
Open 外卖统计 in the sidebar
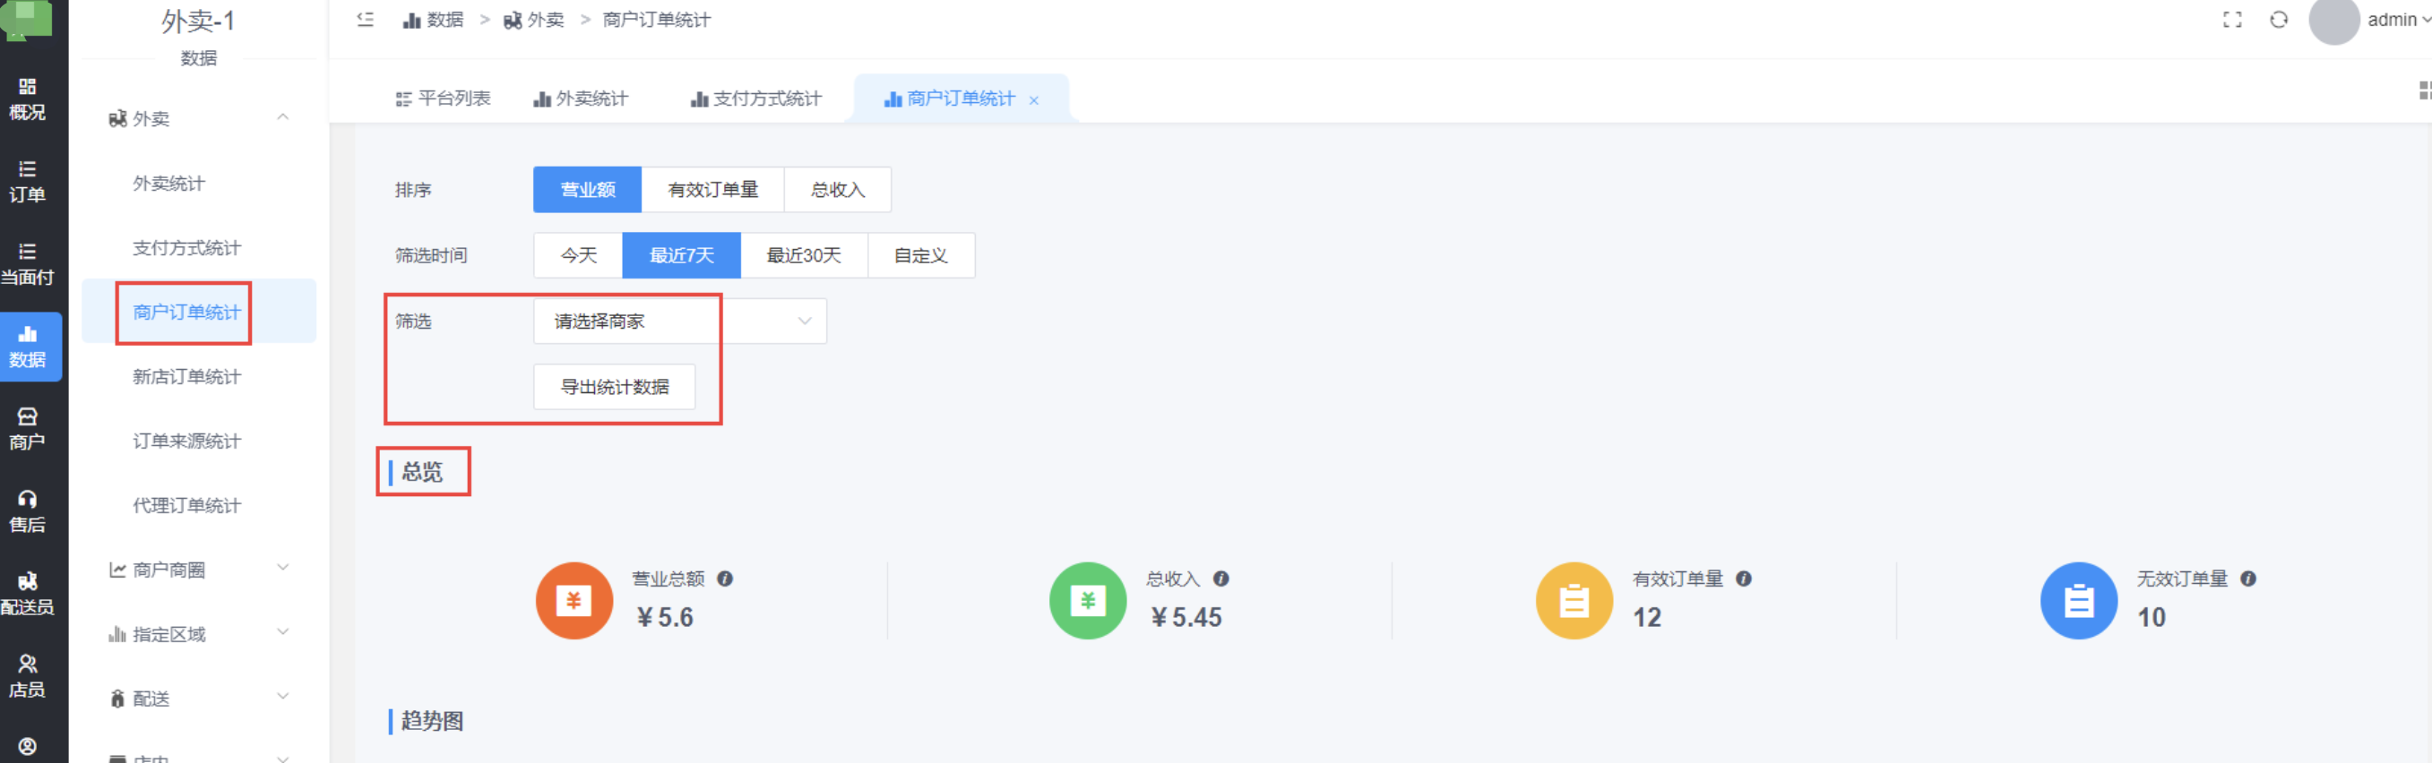[169, 183]
